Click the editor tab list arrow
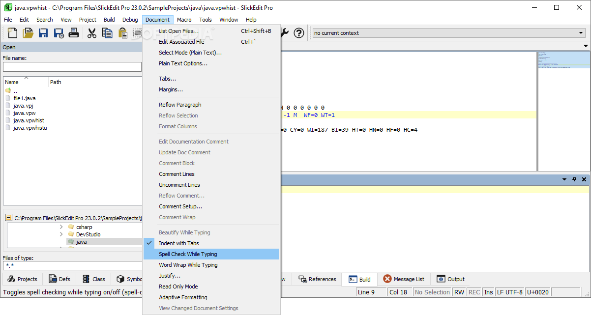Screen dimensions: 591x315 (x=586, y=46)
